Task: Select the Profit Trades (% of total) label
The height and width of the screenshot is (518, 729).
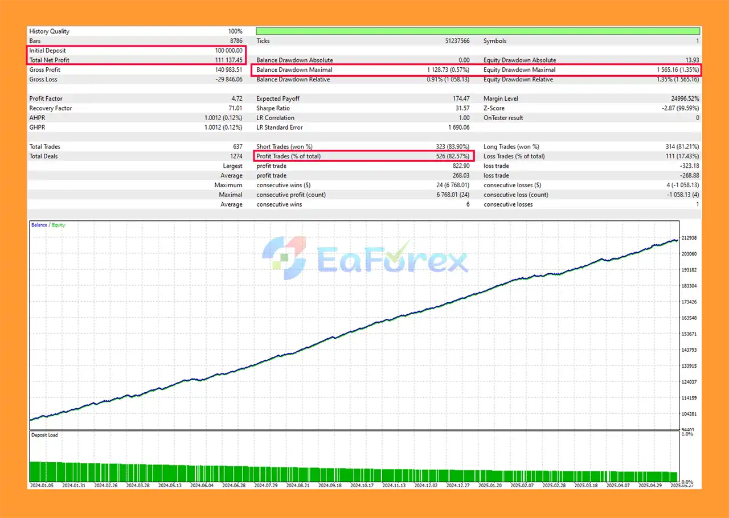Action: (x=288, y=157)
